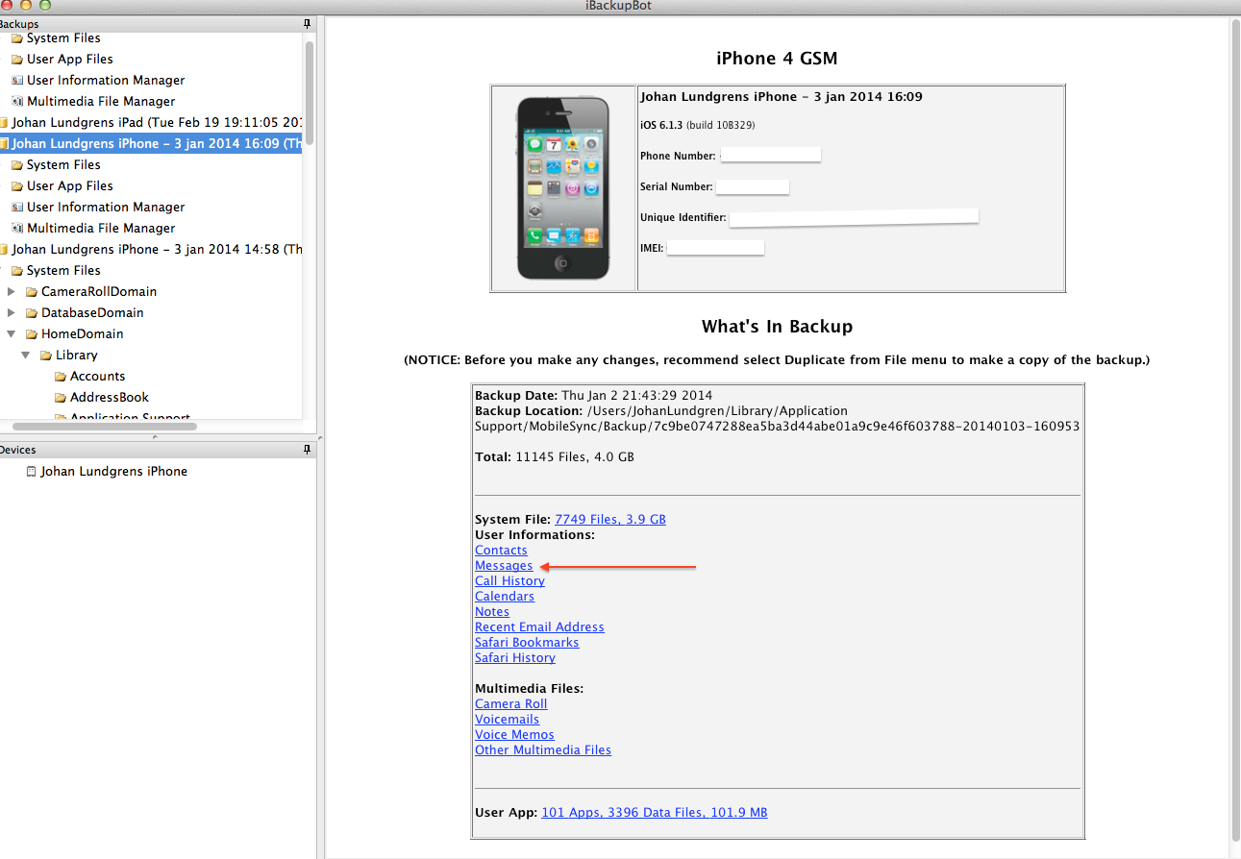1241x859 pixels.
Task: Click User App Files folder icon under the 16:09 backup
Action: pyautogui.click(x=17, y=186)
